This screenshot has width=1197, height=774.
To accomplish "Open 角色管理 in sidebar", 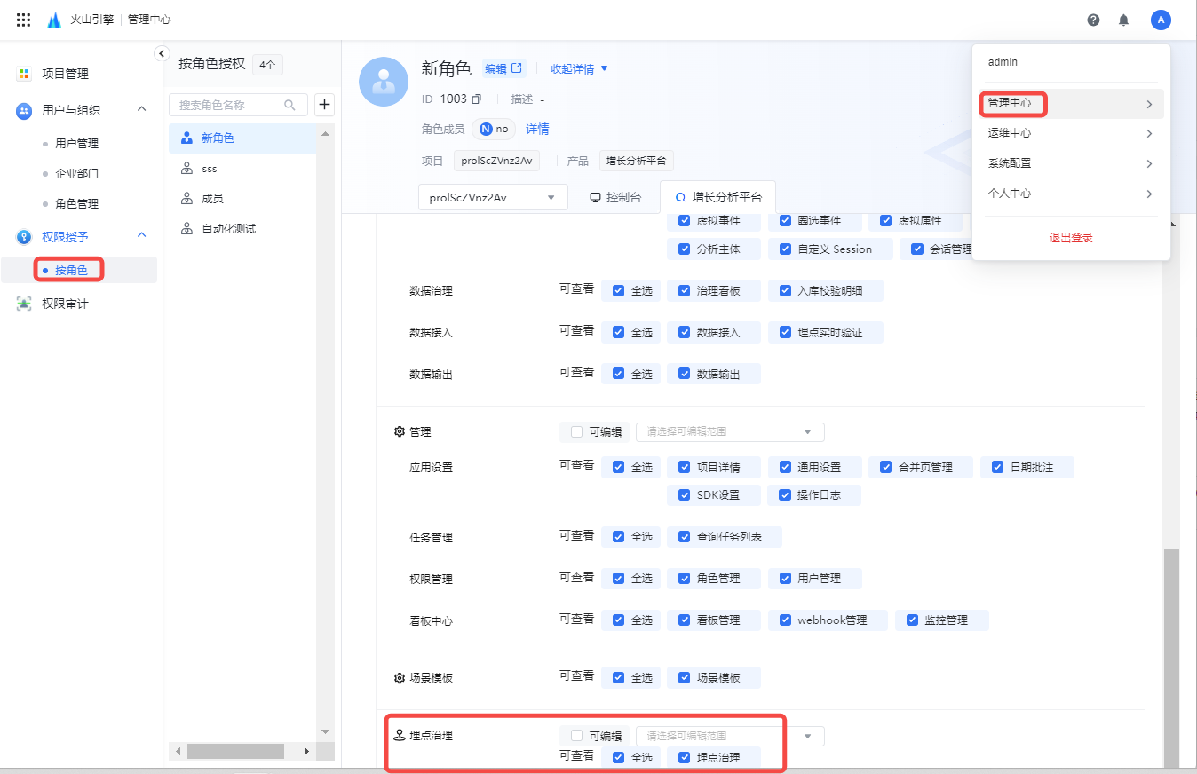I will point(76,203).
